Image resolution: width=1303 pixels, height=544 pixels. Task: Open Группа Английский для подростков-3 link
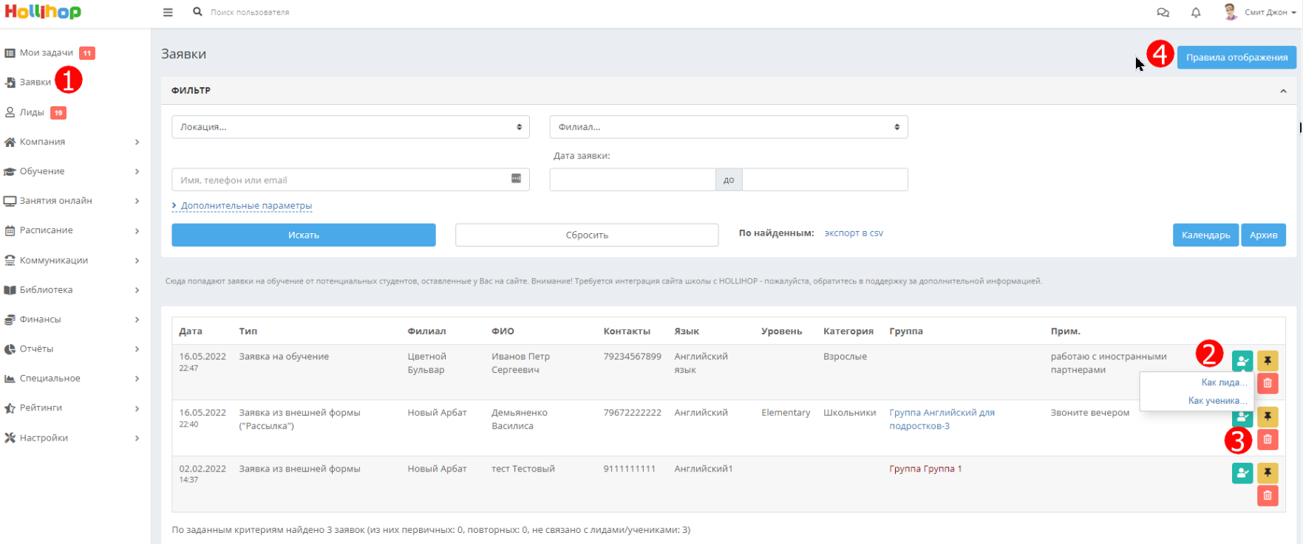tap(942, 419)
